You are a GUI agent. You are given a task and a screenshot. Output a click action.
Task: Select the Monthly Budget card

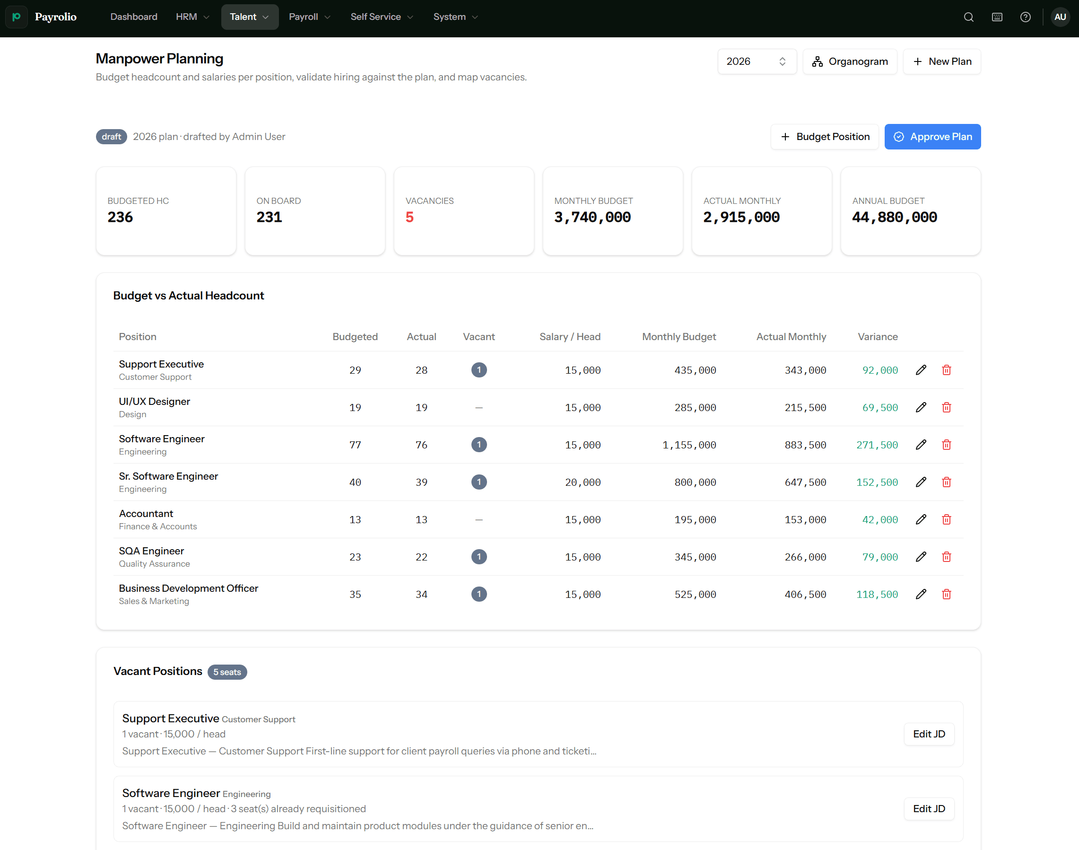click(x=613, y=210)
